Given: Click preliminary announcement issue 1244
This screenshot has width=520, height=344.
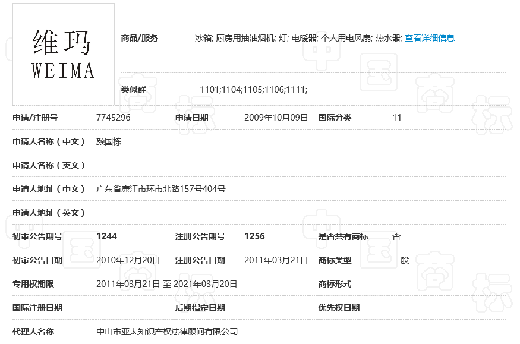Looking at the screenshot, I should [x=107, y=236].
